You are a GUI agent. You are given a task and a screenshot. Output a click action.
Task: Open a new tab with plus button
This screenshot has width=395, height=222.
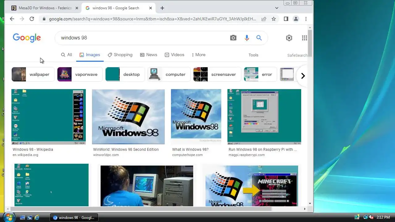162,8
